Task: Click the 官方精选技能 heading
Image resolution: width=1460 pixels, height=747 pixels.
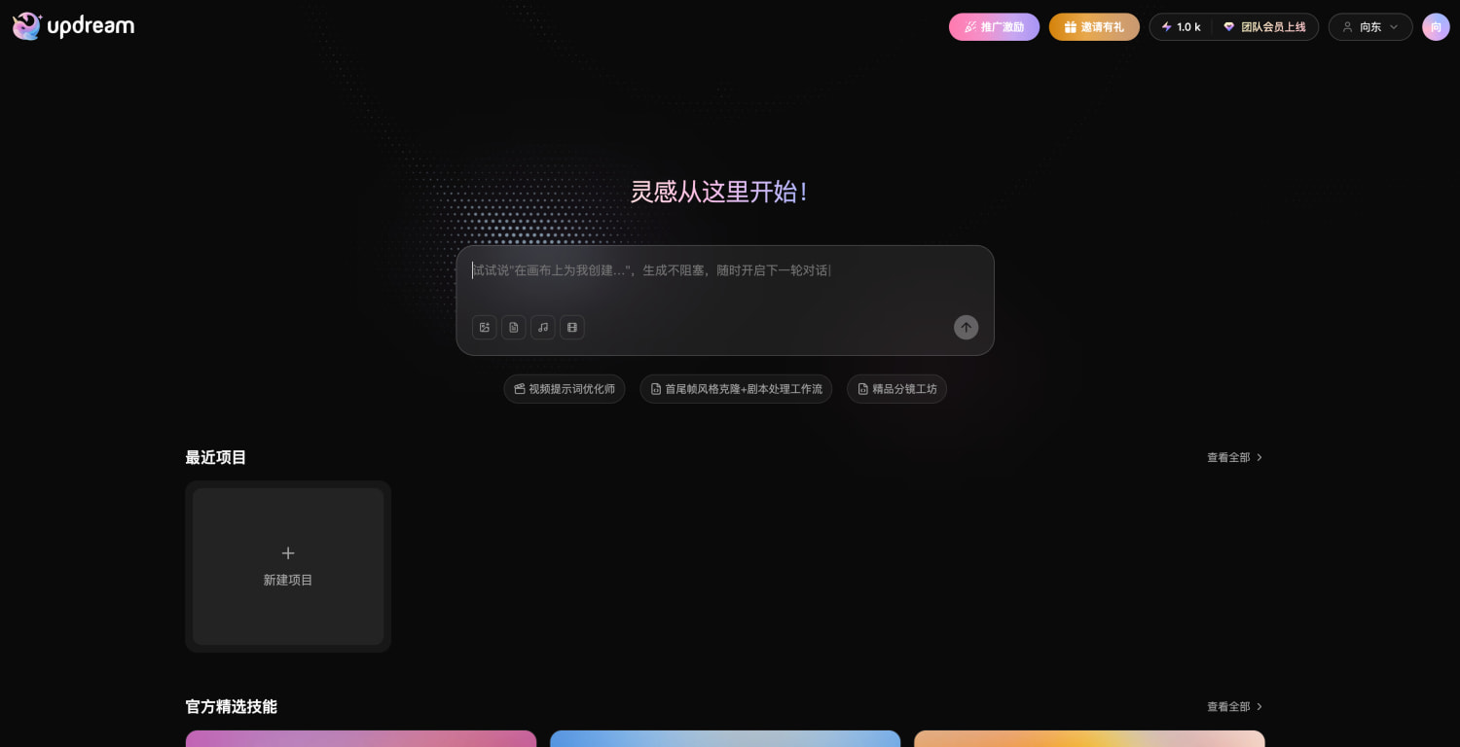Action: tap(232, 707)
